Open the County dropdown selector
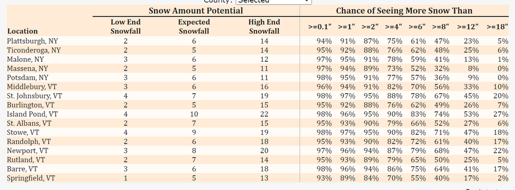The width and height of the screenshot is (515, 190). point(273,2)
